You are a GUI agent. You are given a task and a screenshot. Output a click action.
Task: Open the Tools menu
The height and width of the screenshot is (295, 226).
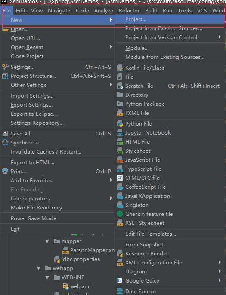(x=185, y=11)
